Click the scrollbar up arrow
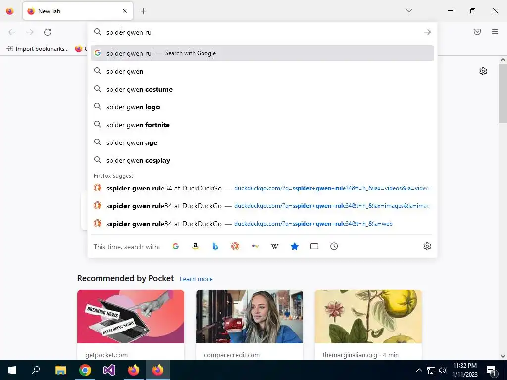Viewport: 507px width, 380px height. pos(503,60)
